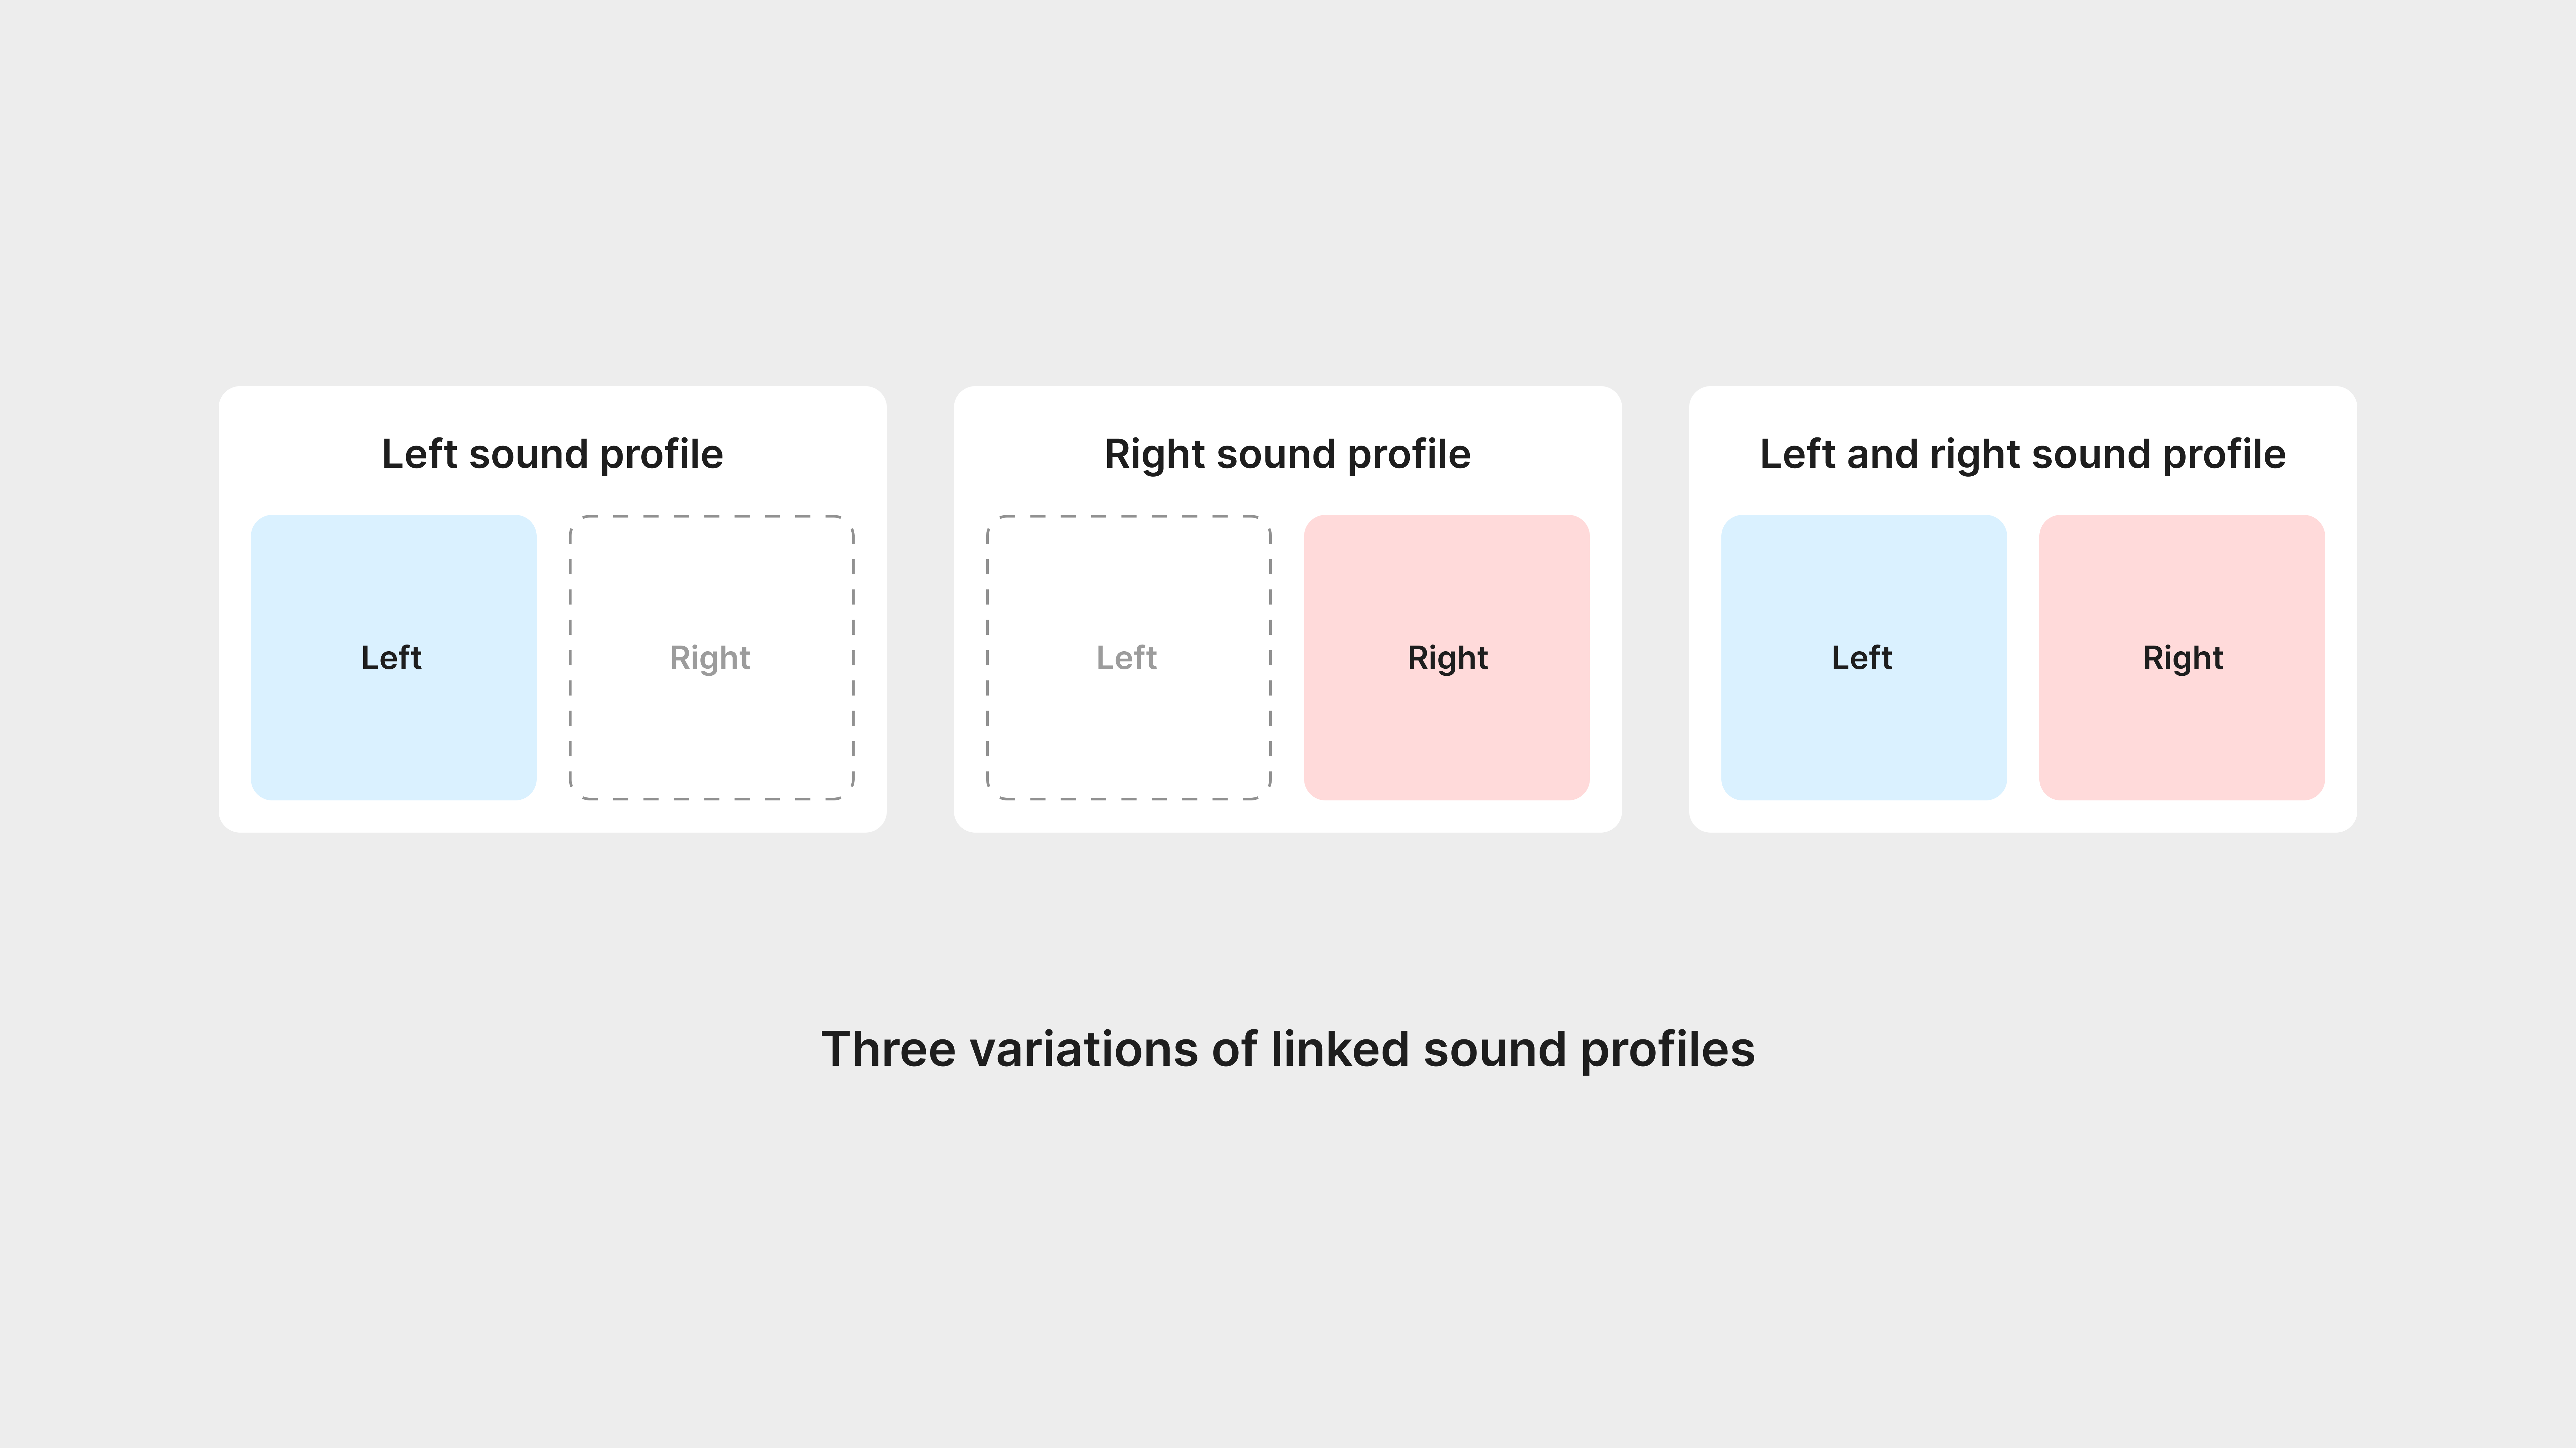Click the 'Left sound profile' heading
Viewport: 2576px width, 1448px height.
pyautogui.click(x=552, y=455)
